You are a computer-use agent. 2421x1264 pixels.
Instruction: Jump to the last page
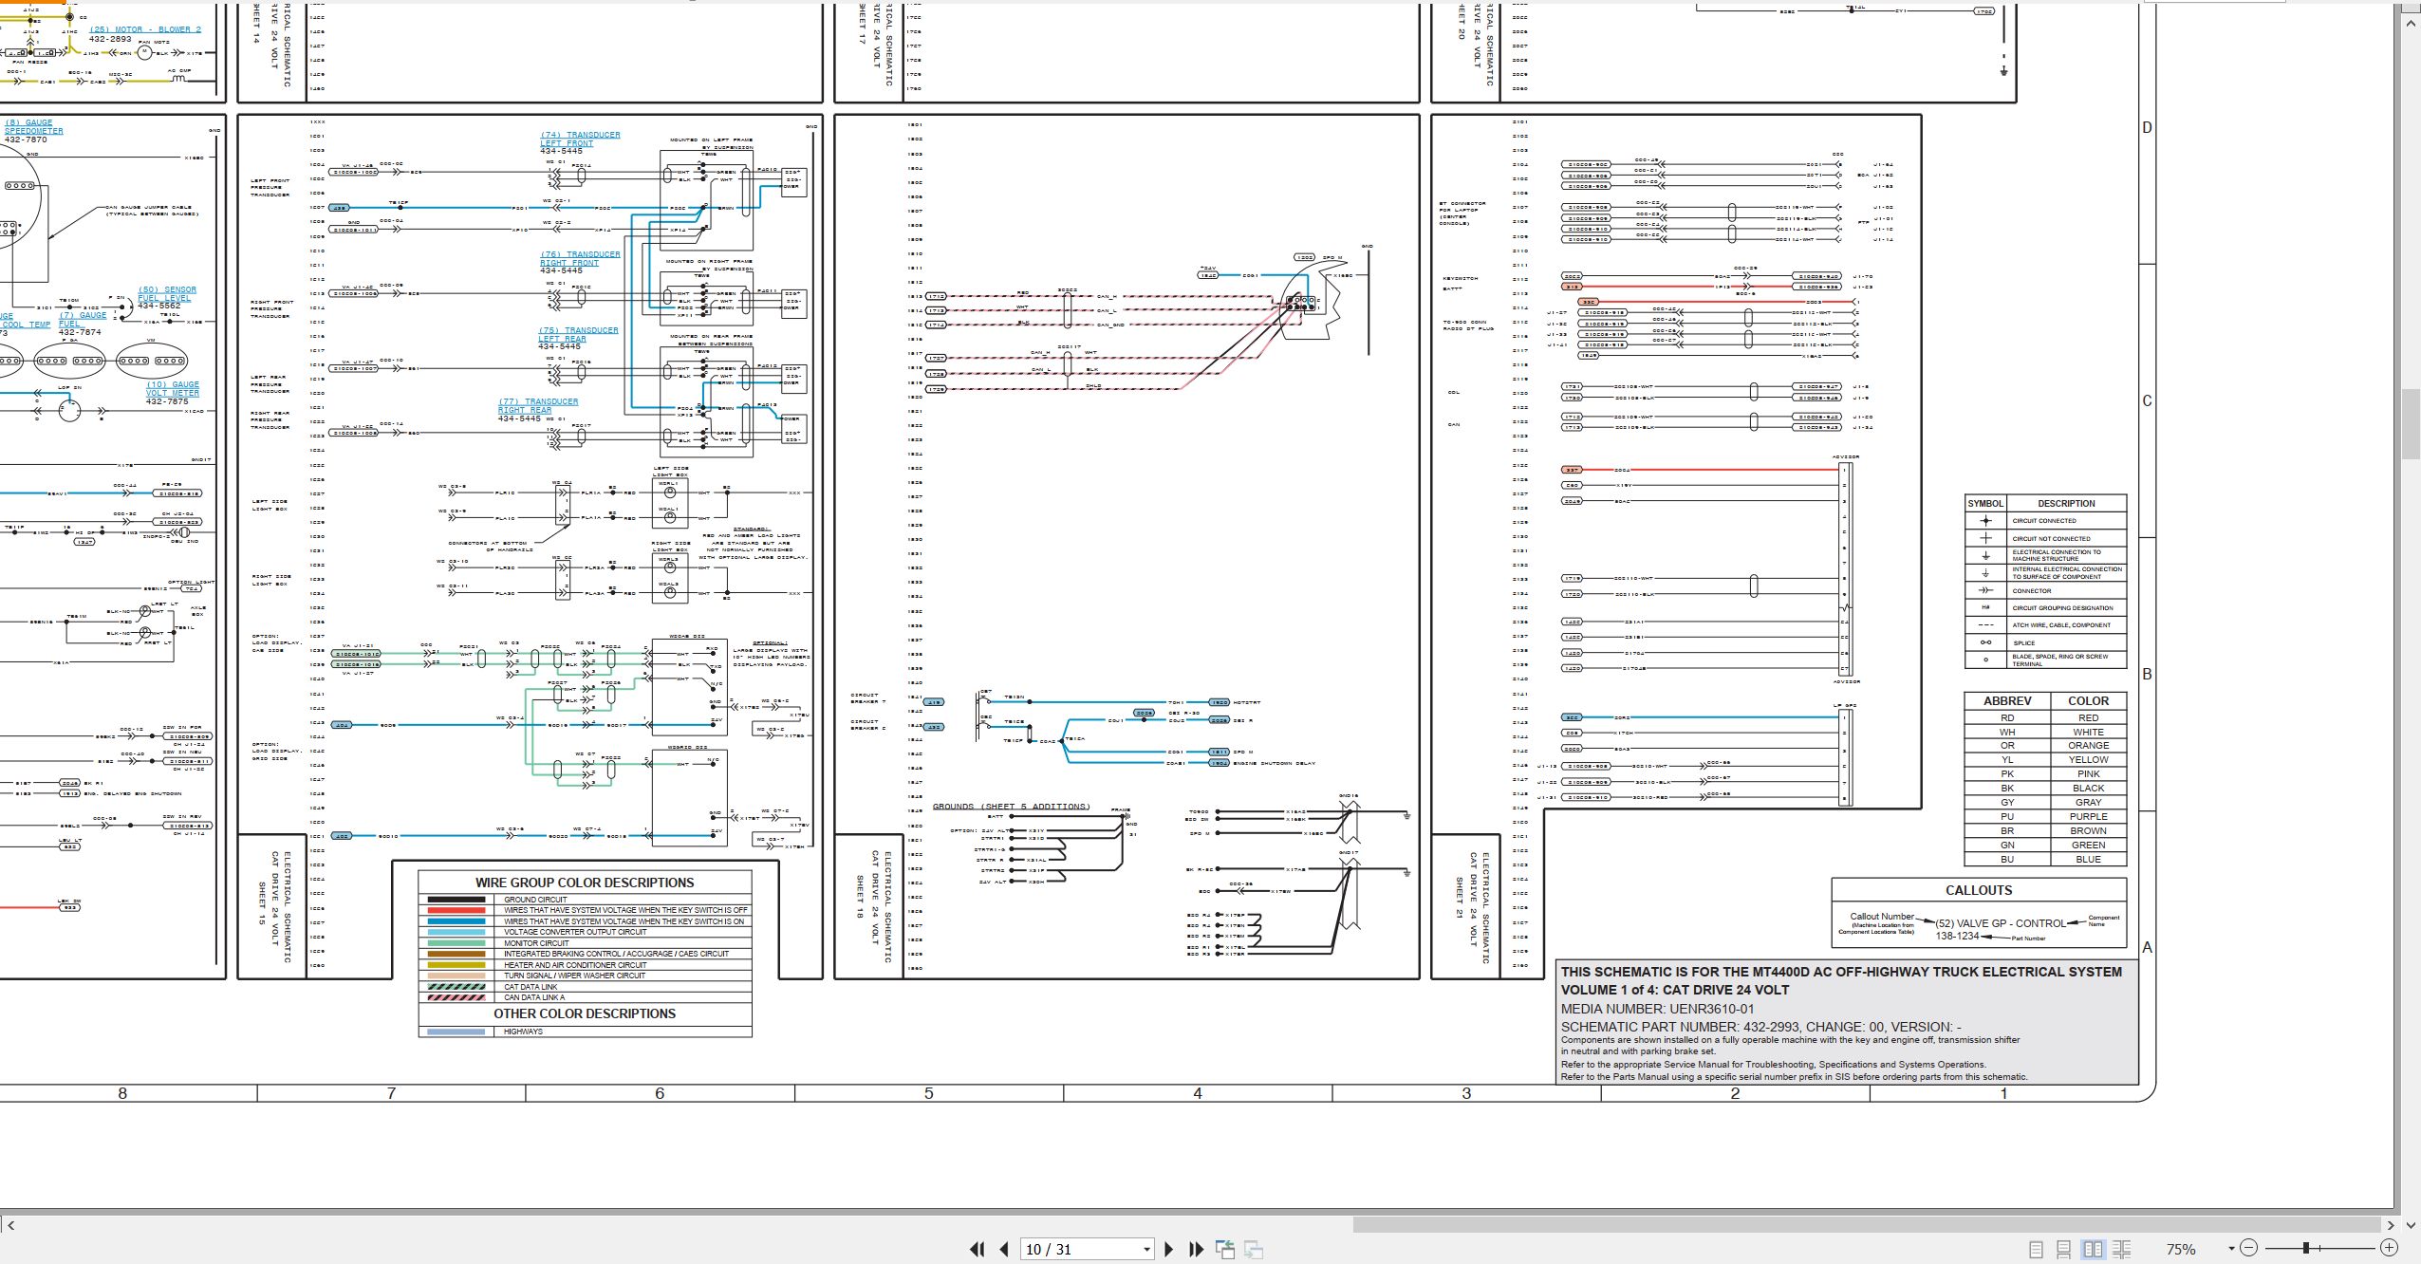[1196, 1249]
